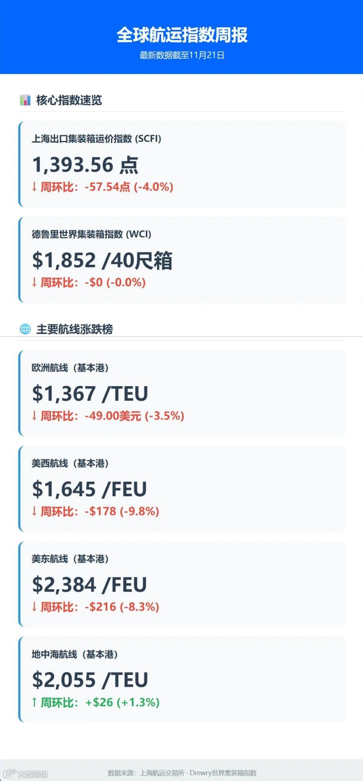Open the 上海出口集装箱运价指数 (SCFI) card
363x781 pixels.
coord(182,164)
